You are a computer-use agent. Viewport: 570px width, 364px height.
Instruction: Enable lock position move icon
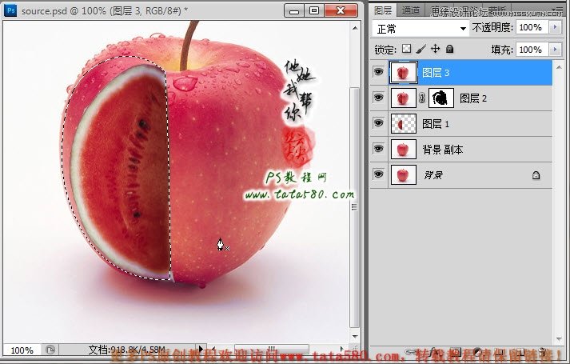pyautogui.click(x=435, y=49)
